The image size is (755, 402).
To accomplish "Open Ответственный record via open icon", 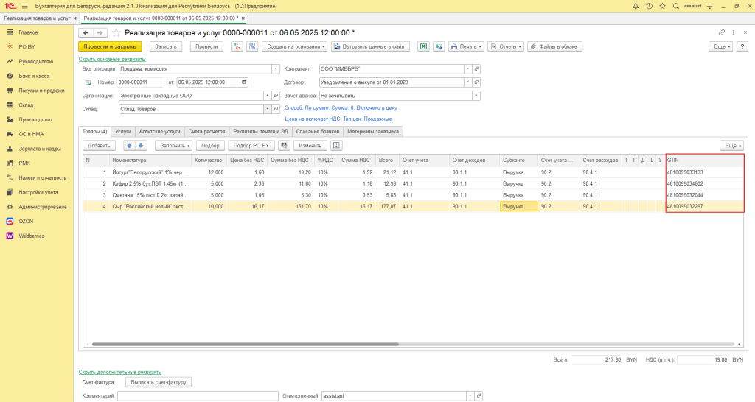I will point(479,396).
